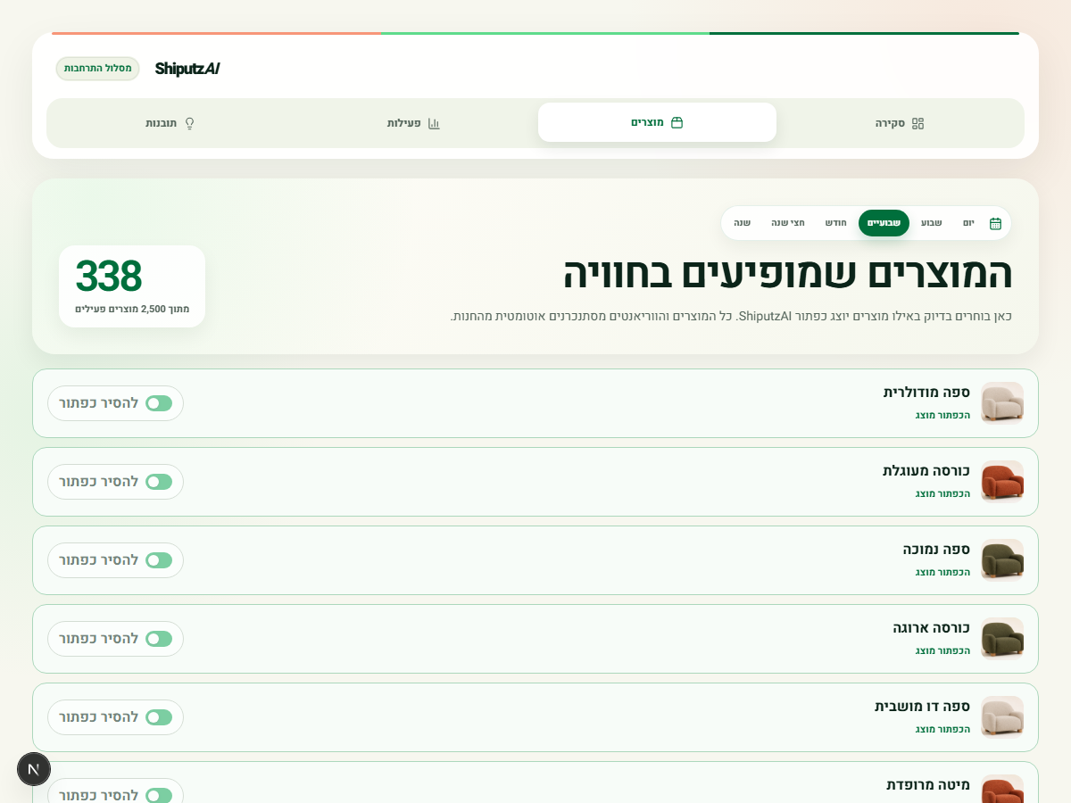Open the ספה מודולרית product thumbnail
The image size is (1071, 803).
point(1002,403)
